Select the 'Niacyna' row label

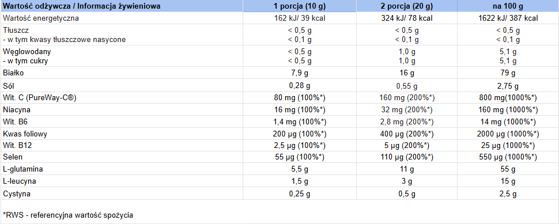16,110
